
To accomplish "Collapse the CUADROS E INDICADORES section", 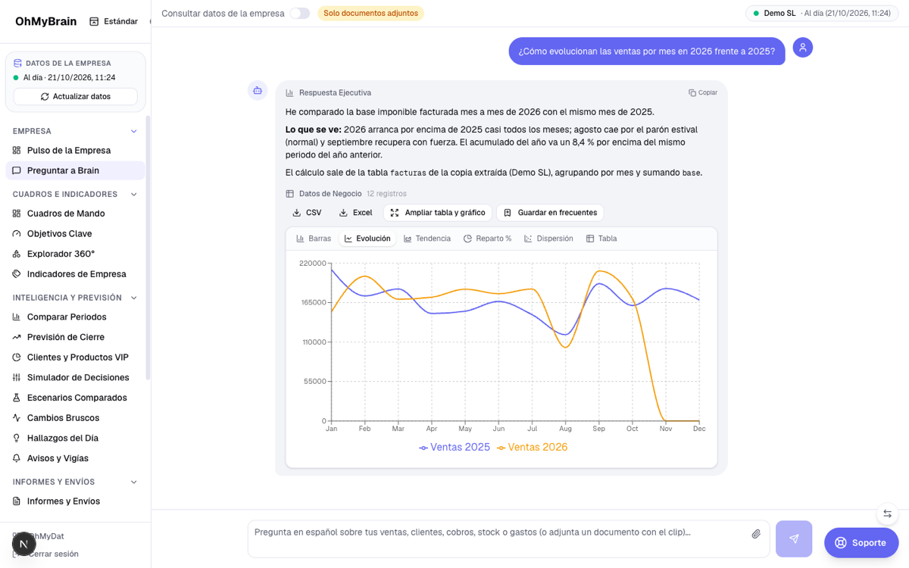I will tap(134, 195).
